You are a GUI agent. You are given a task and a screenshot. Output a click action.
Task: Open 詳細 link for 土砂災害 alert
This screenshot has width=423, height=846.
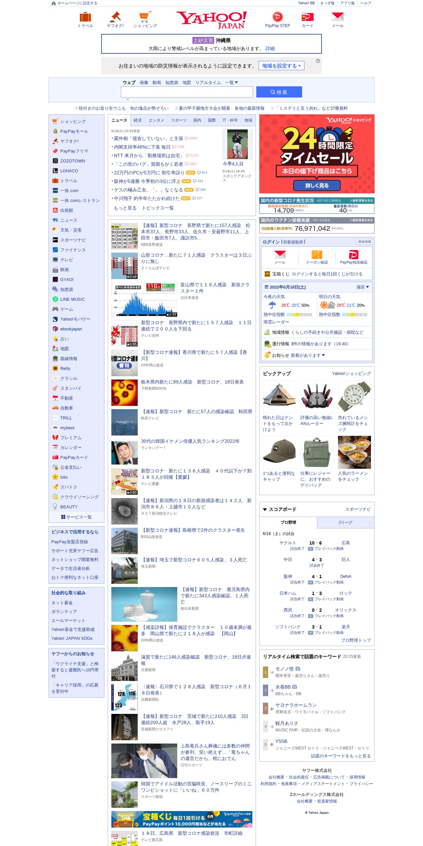pos(270,48)
